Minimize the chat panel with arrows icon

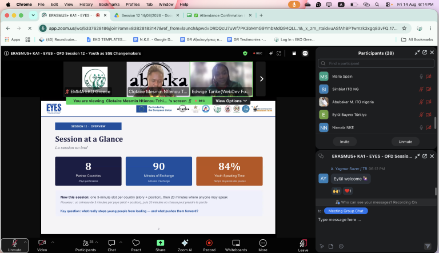click(417, 156)
